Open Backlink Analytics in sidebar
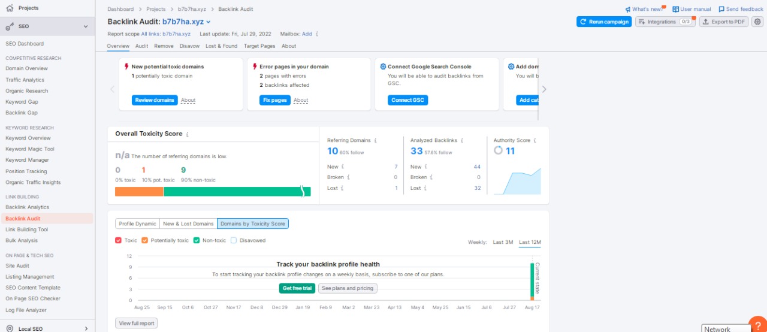 (28, 207)
